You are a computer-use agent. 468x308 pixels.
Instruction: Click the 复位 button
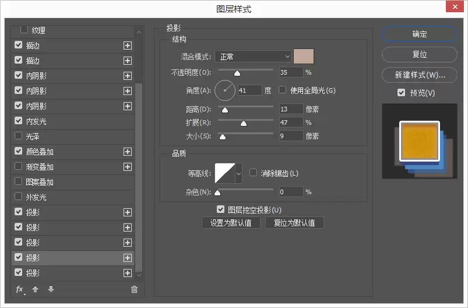[x=420, y=54]
